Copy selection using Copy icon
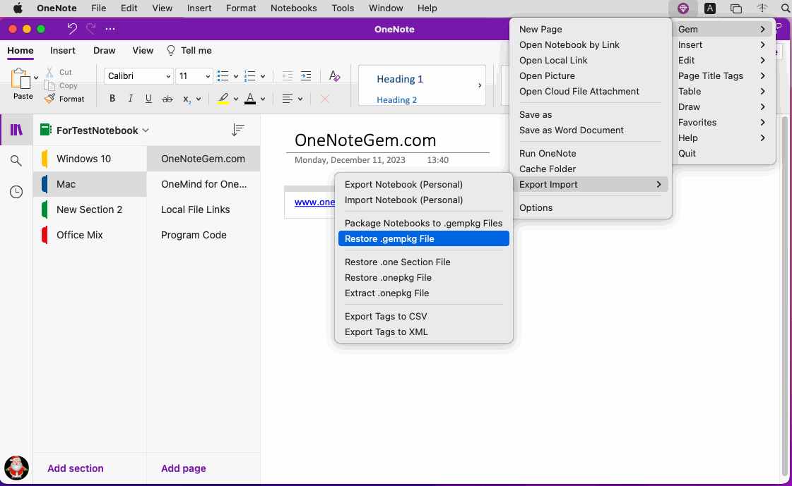The image size is (792, 486). click(x=49, y=86)
